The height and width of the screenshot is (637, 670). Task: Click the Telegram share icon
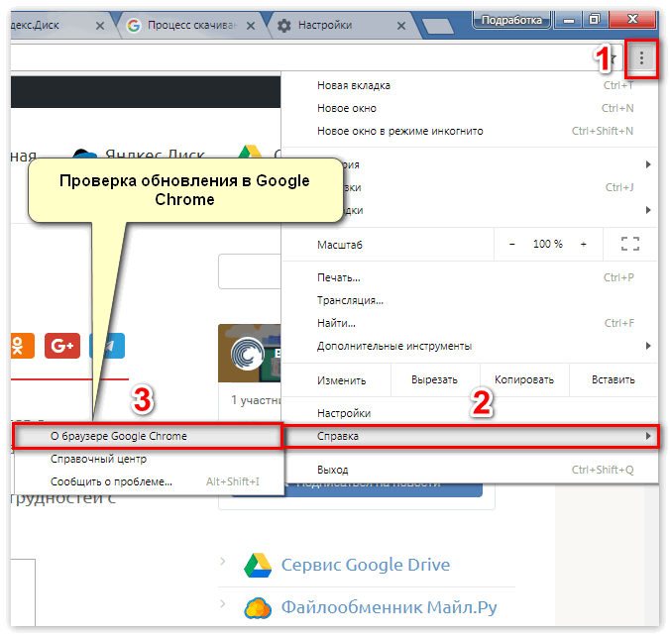click(109, 345)
